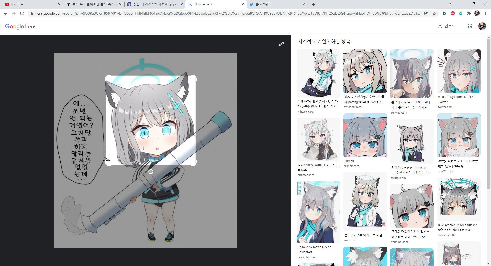Open the buhitter.com Twitter イラスト result
The image size is (491, 266).
tap(318, 167)
